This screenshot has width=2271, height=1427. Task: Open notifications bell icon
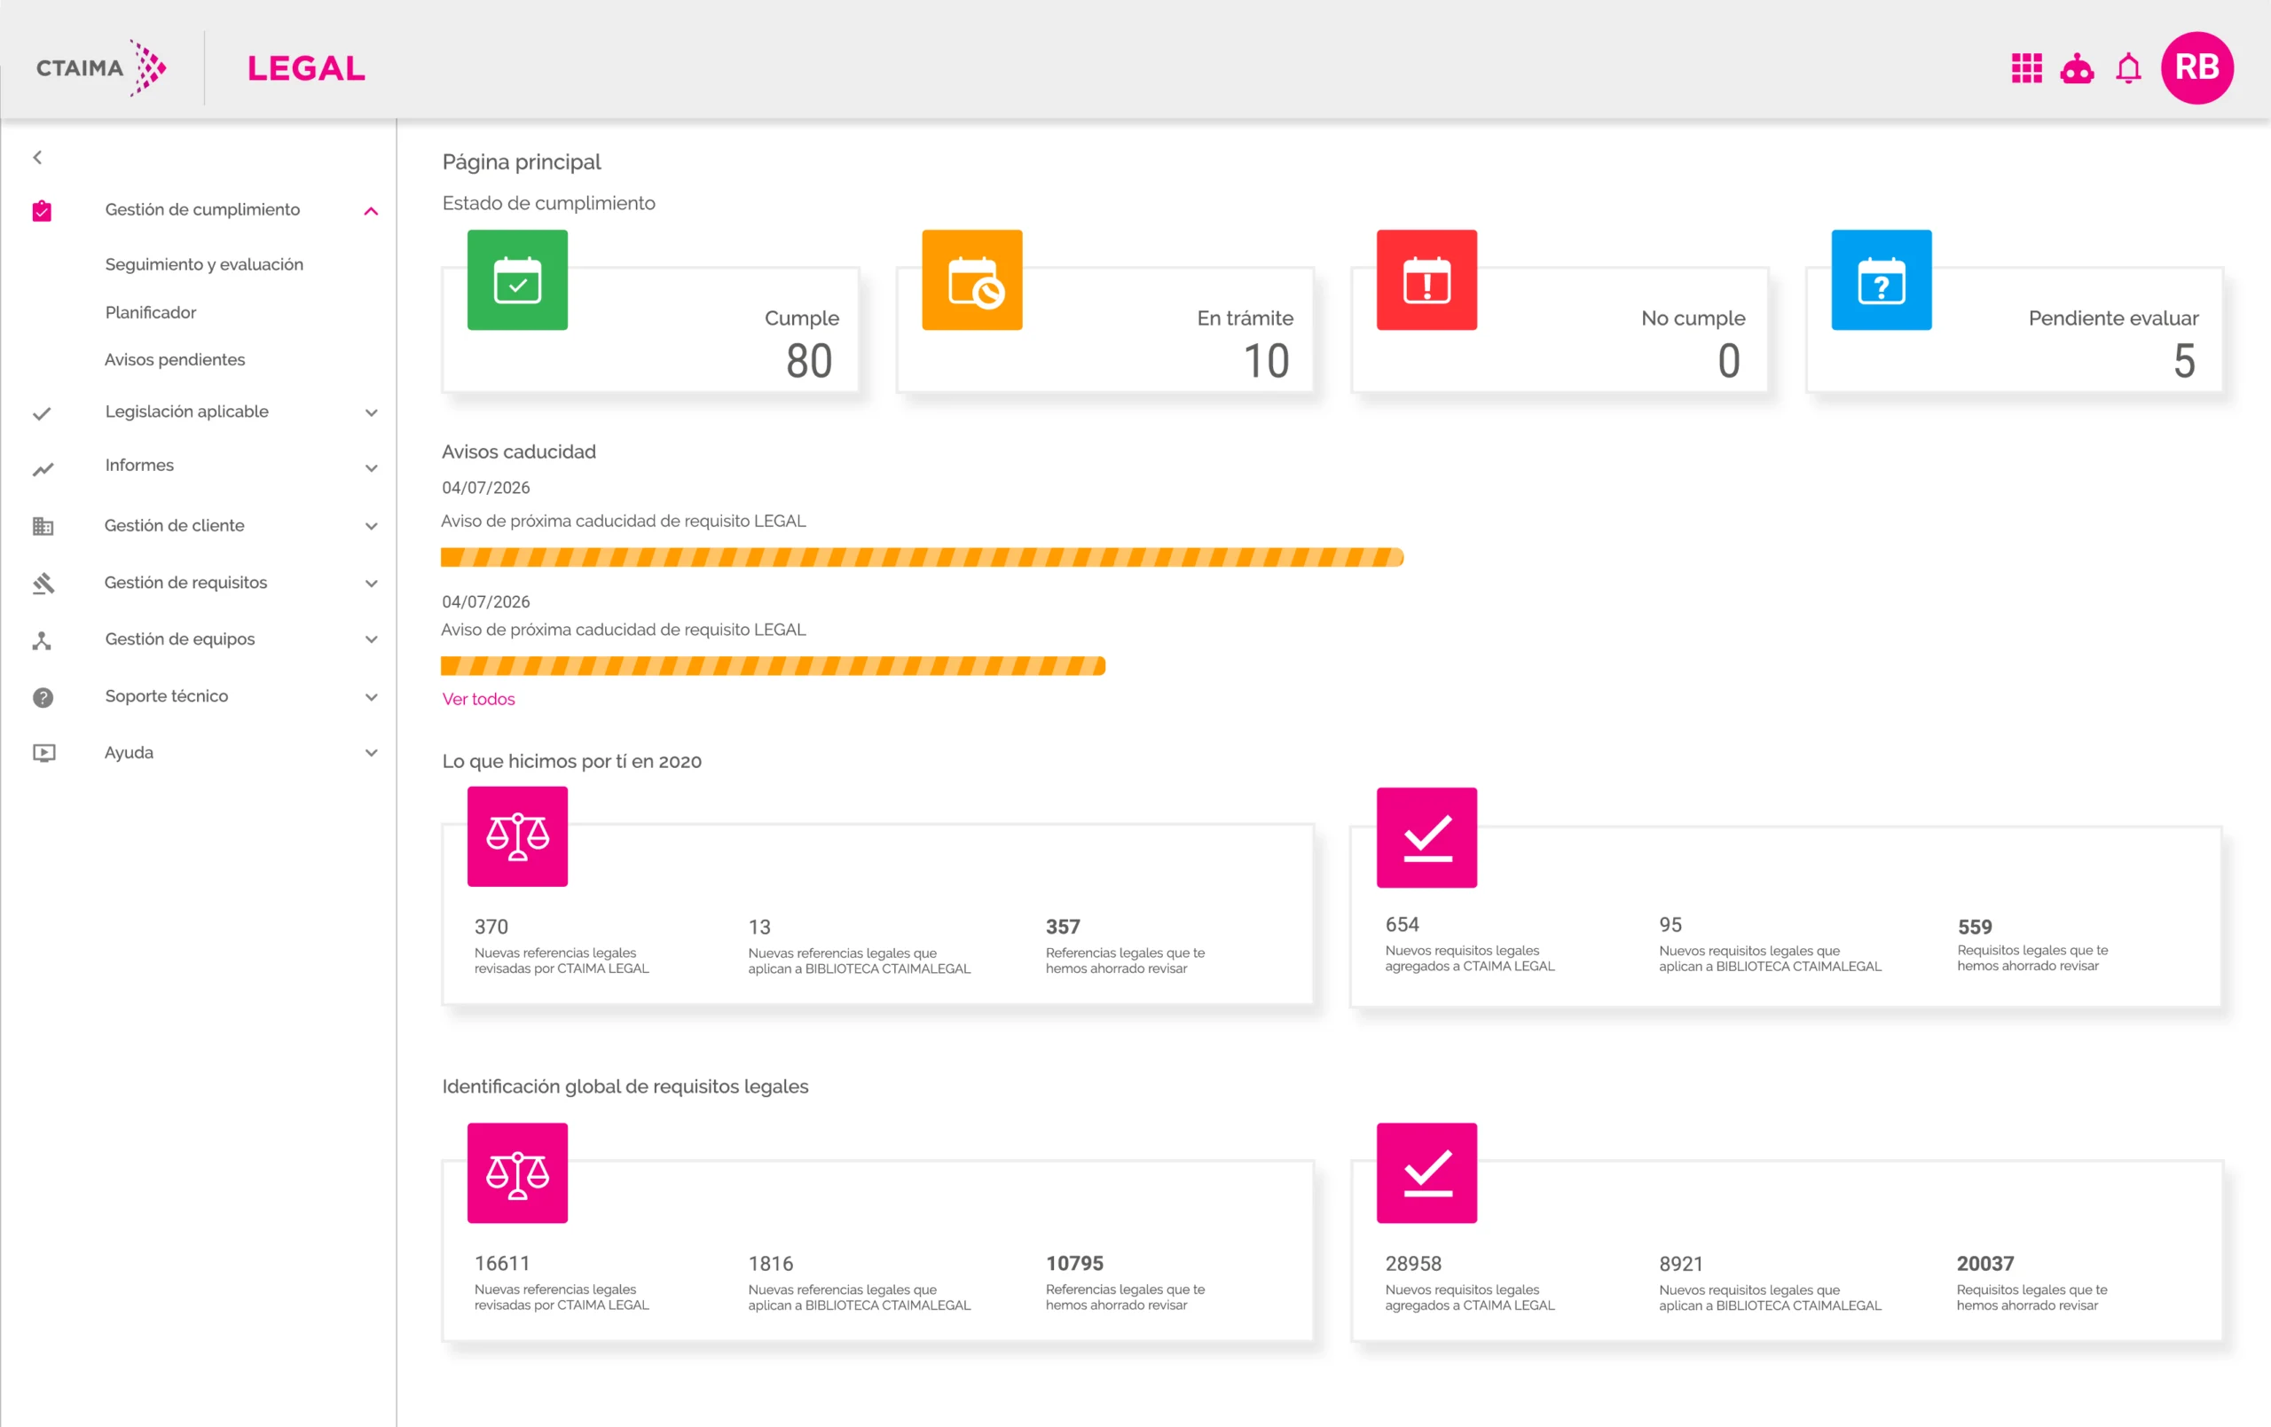pyautogui.click(x=2128, y=68)
